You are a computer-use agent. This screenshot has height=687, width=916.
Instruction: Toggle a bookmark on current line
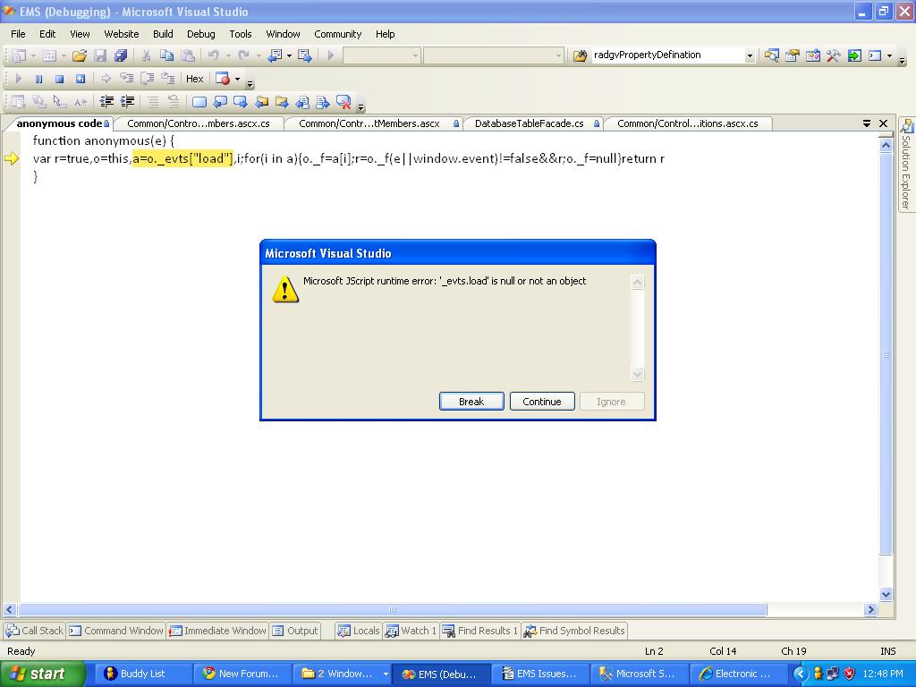click(199, 102)
